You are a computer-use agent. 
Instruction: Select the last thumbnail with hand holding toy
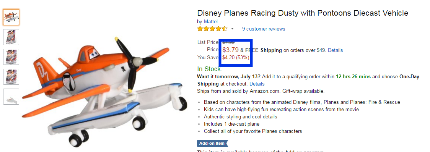[11, 97]
